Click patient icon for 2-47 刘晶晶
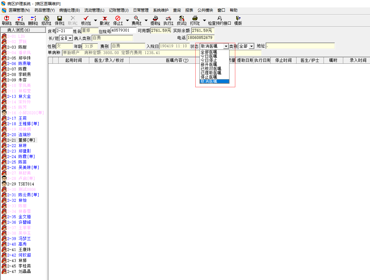The height and width of the screenshot is (280, 370). [4, 272]
